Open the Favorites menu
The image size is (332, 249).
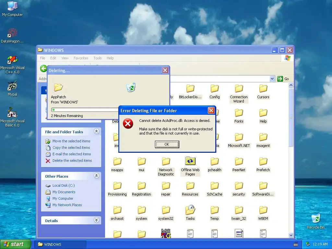[x=81, y=58]
